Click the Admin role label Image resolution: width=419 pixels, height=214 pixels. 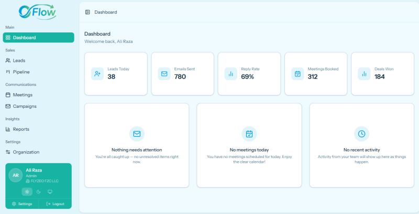[31, 176]
